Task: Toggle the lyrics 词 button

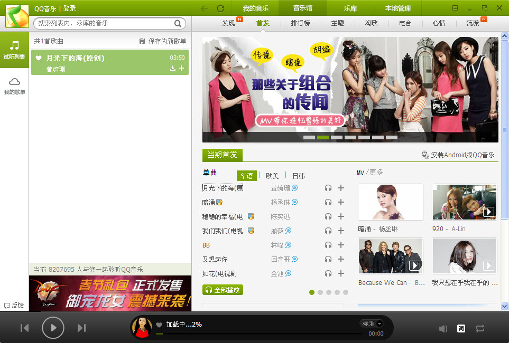Action: [461, 328]
